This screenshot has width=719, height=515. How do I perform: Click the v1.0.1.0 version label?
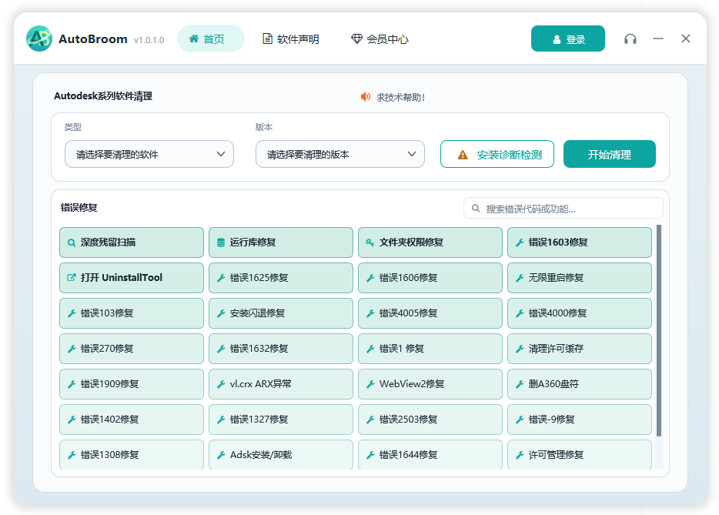(149, 40)
